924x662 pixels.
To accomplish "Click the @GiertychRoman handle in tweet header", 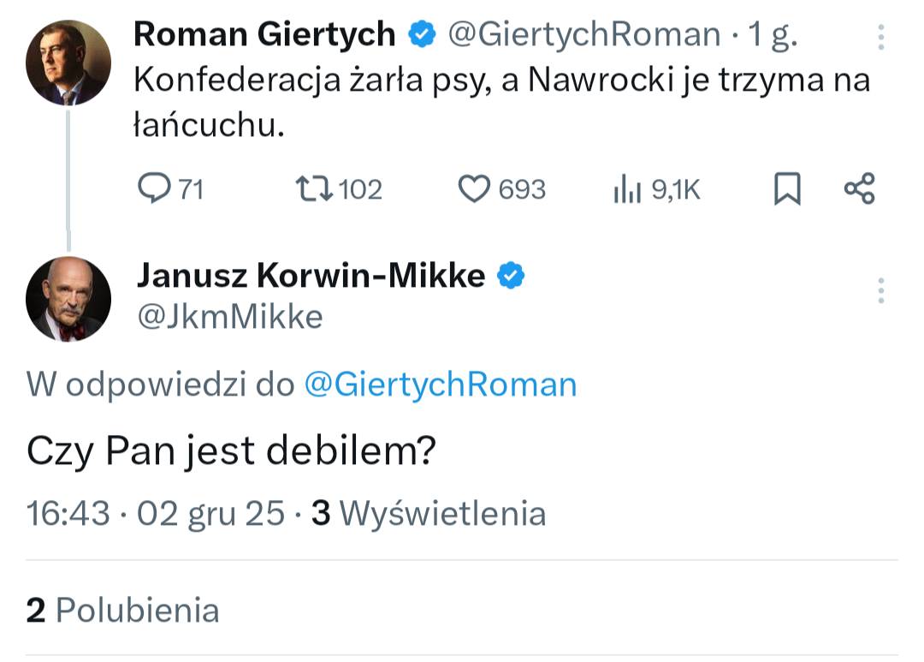I will tap(584, 34).
